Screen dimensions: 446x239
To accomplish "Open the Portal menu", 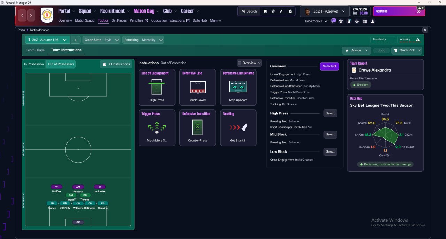I will [66, 11].
